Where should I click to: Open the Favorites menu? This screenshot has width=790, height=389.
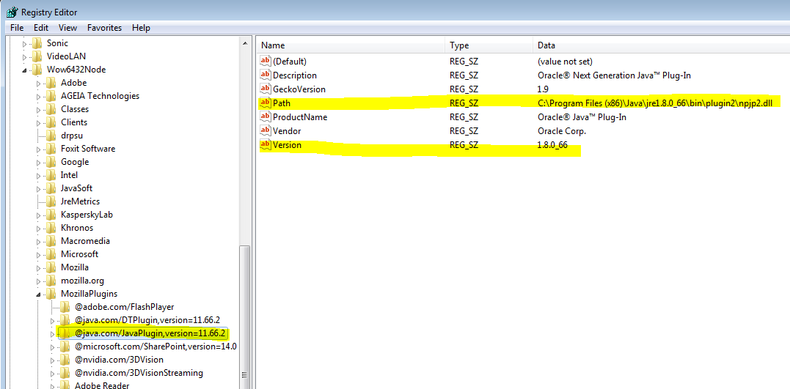click(104, 28)
